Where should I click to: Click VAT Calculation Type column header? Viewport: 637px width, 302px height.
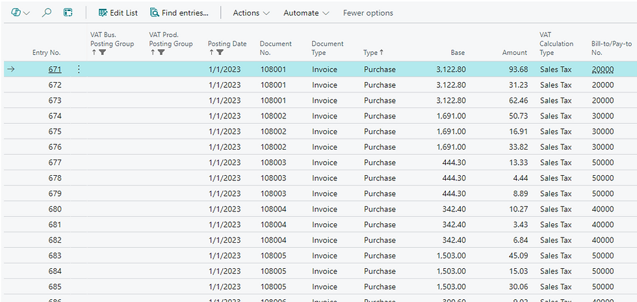(556, 44)
